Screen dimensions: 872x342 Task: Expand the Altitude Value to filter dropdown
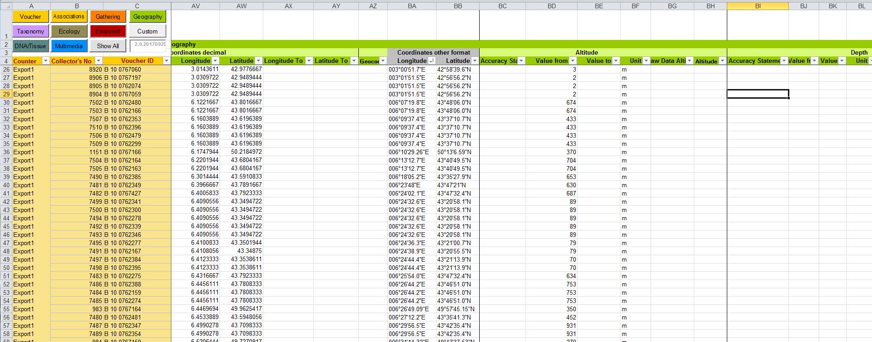[x=616, y=61]
